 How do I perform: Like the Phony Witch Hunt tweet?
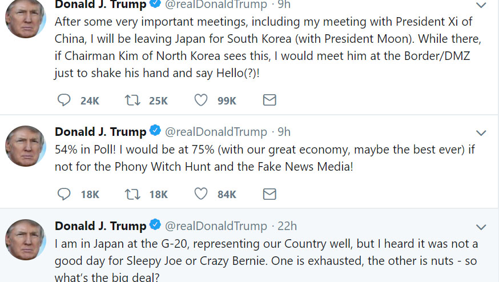point(201,194)
